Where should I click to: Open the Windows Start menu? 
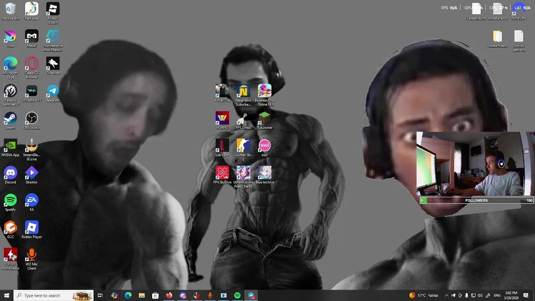pyautogui.click(x=6, y=296)
